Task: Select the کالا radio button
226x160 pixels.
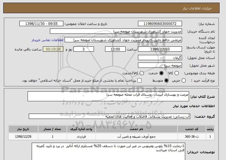Action: pyautogui.click(x=177, y=73)
